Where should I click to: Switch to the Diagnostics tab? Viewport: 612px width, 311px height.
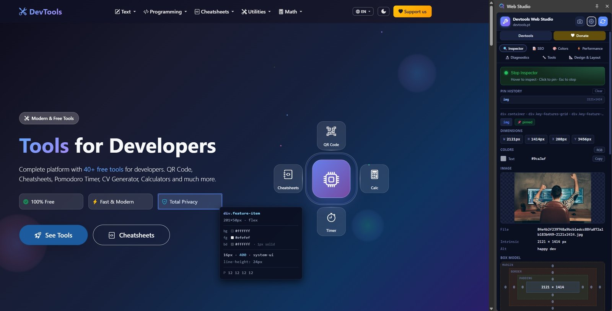point(517,57)
